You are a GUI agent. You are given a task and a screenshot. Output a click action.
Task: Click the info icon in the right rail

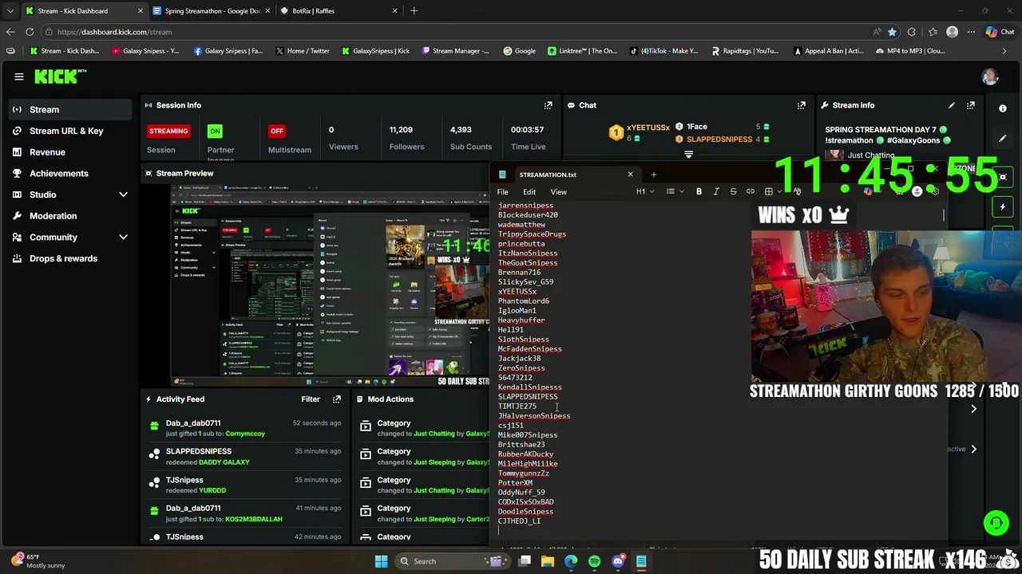point(1003,108)
